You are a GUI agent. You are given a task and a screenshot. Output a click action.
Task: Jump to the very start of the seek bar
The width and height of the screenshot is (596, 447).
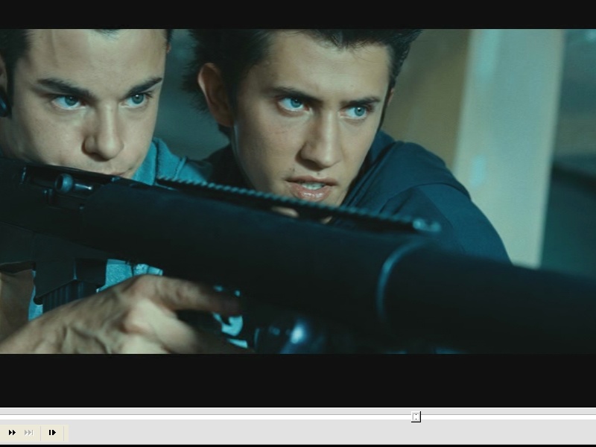click(2, 416)
